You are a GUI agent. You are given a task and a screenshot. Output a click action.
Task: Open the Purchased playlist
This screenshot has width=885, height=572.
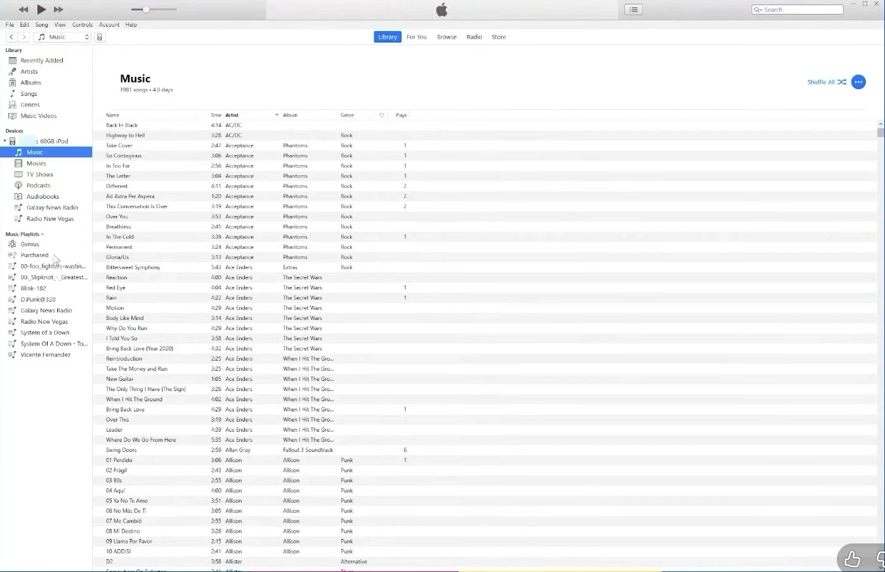click(x=34, y=255)
